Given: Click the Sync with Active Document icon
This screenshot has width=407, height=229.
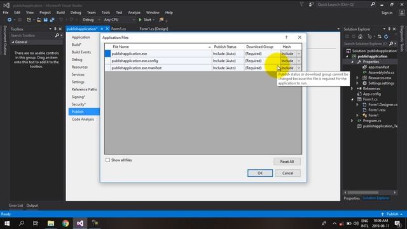Looking at the screenshot, I should (380, 37).
